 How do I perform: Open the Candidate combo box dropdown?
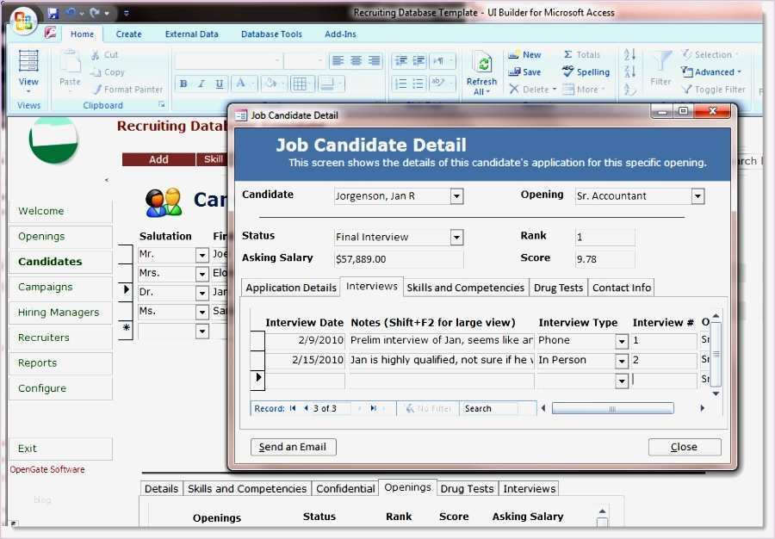point(456,196)
